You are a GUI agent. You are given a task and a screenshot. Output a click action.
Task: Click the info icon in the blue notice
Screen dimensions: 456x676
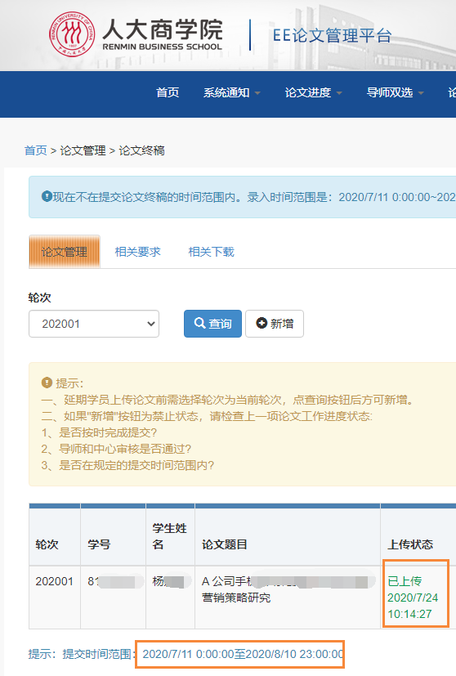[x=47, y=197]
